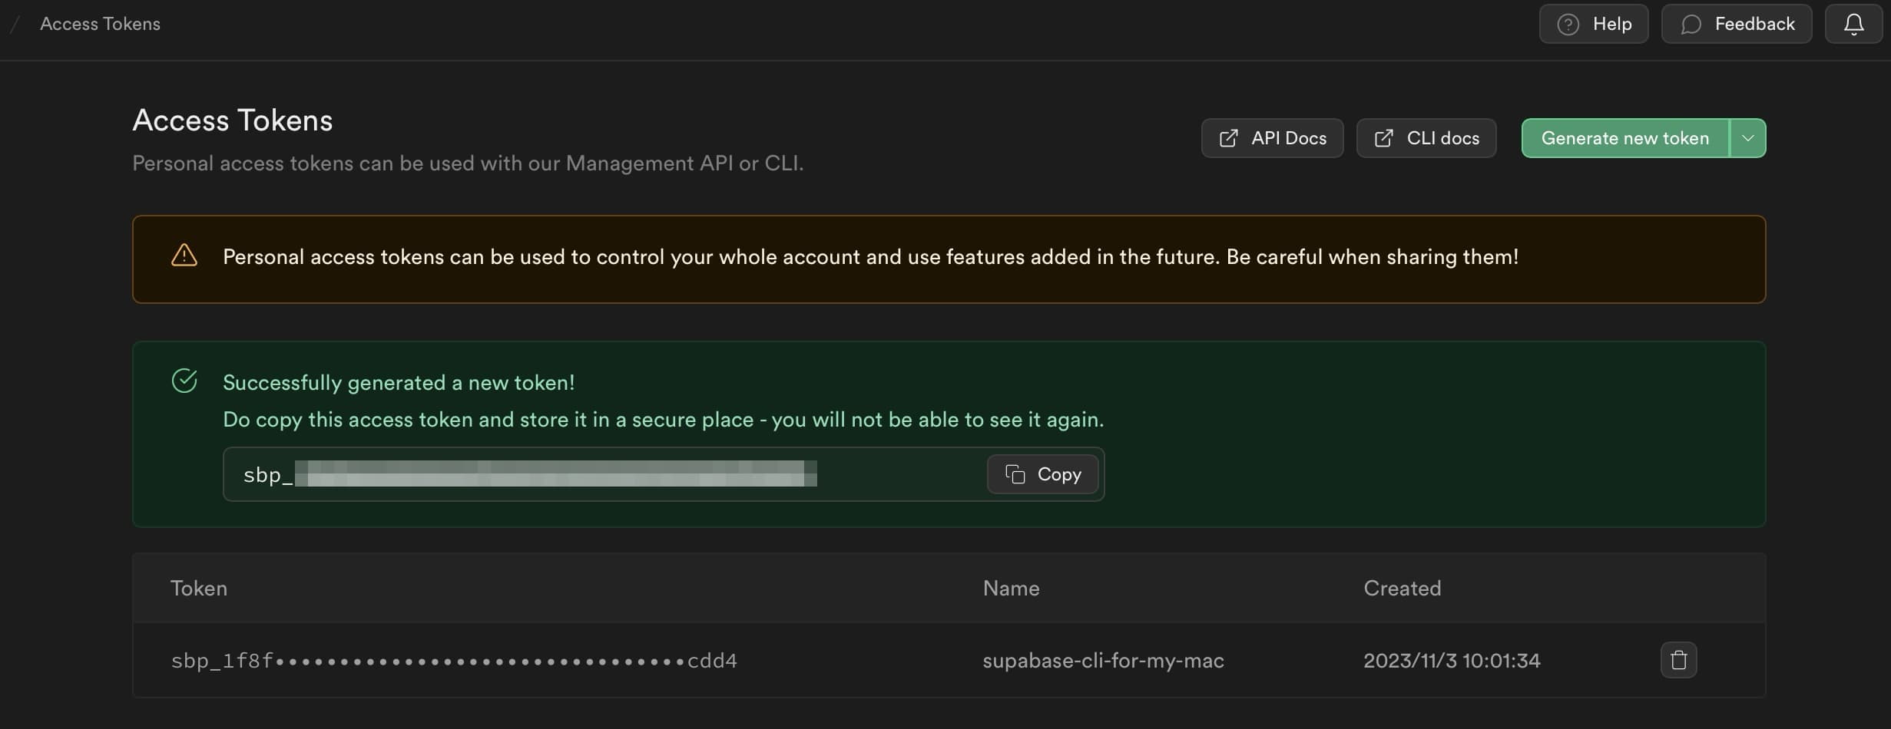
Task: Select the token name supabase-cli-for-my-mac
Action: coord(1103,661)
